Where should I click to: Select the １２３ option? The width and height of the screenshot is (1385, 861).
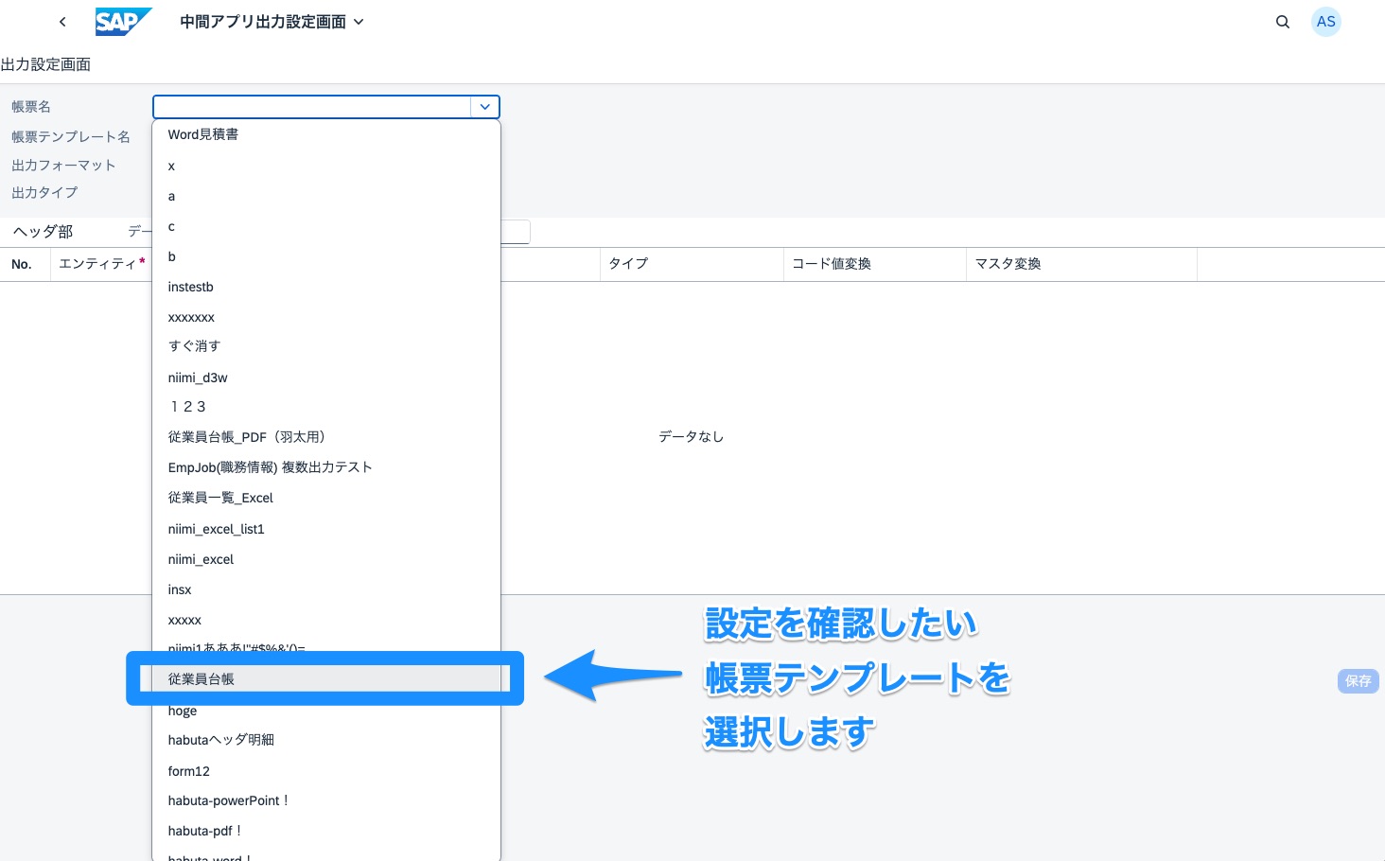pos(326,407)
